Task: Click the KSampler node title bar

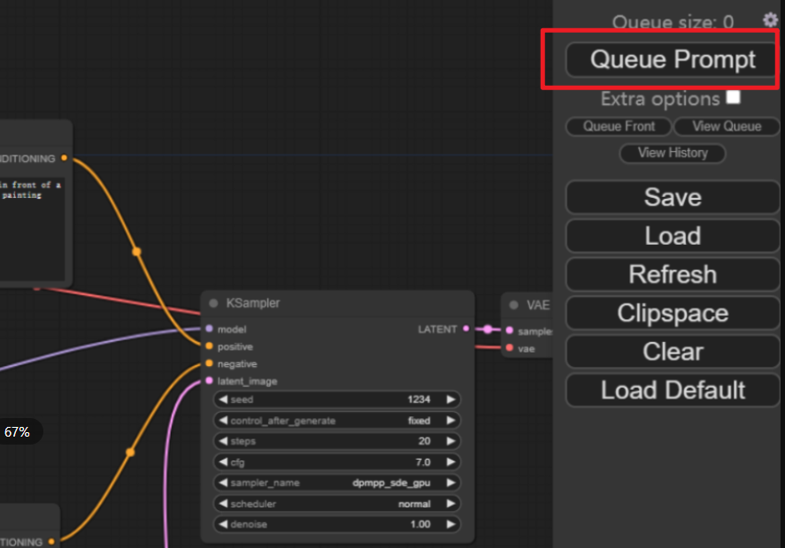Action: 336,303
